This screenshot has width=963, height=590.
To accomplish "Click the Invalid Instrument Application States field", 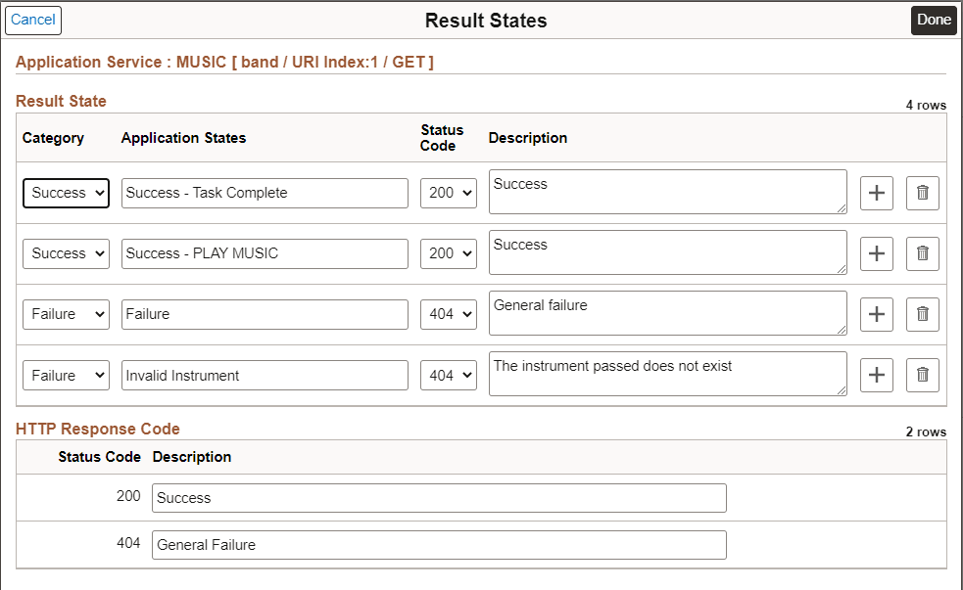I will click(264, 375).
